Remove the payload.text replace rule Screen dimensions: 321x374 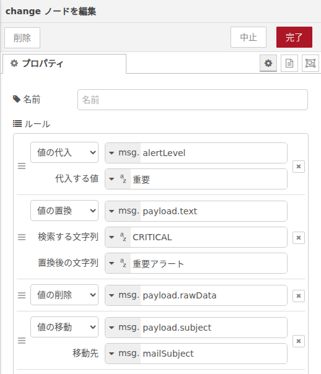pos(299,238)
